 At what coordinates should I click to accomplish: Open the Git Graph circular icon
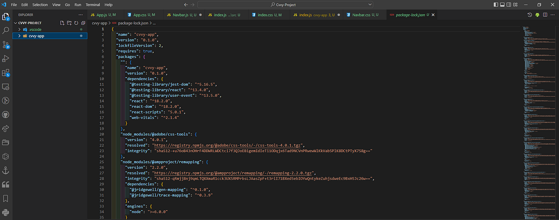(6, 100)
